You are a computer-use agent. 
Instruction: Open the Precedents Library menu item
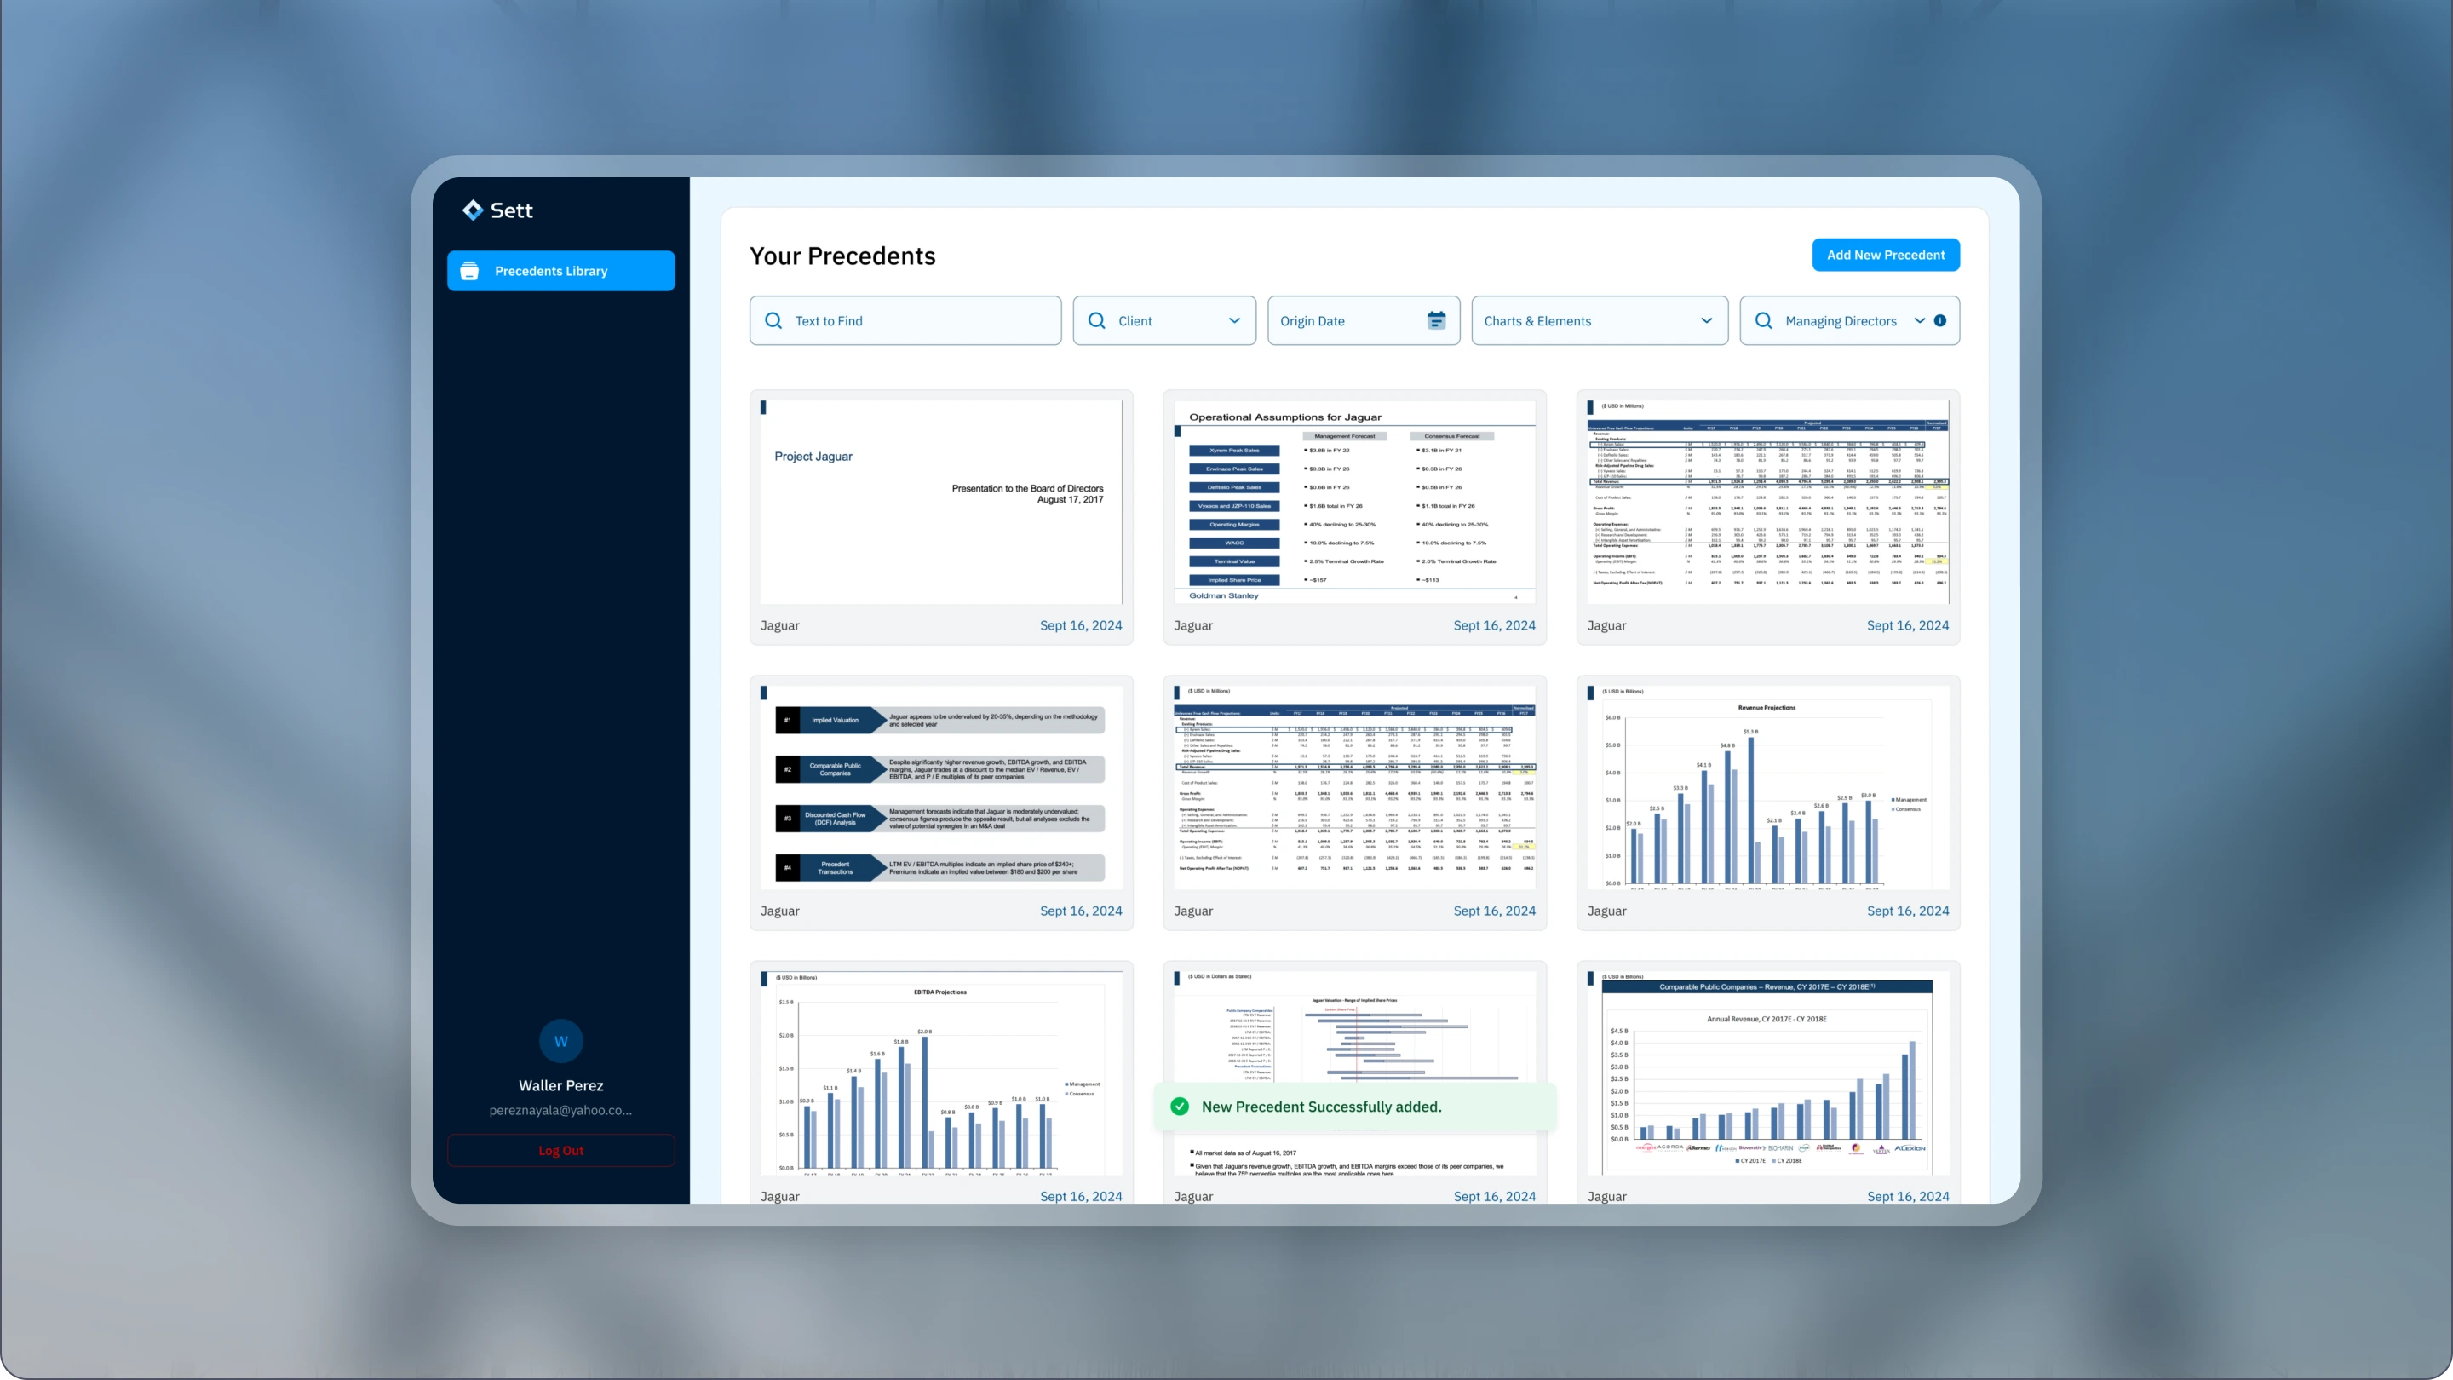(561, 272)
